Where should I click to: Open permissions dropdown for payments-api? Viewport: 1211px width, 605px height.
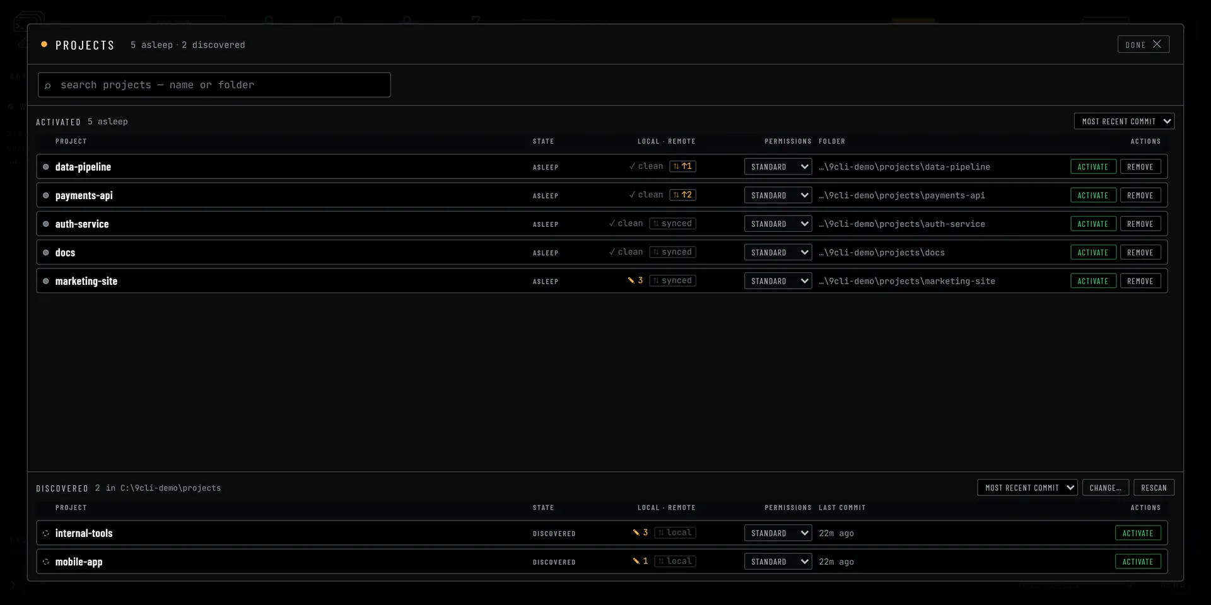point(778,195)
